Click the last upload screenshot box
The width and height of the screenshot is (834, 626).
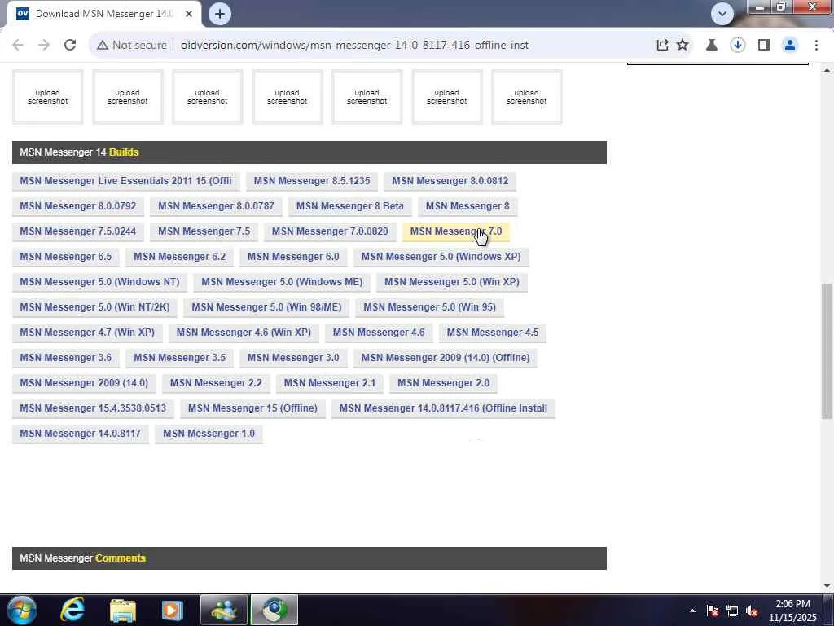point(527,97)
